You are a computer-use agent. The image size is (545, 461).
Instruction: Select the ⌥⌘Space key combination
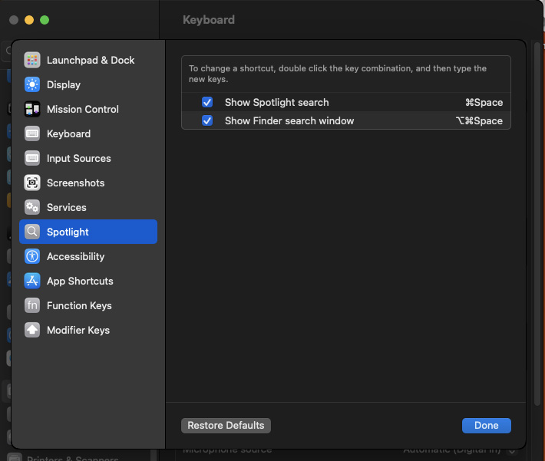(x=479, y=120)
